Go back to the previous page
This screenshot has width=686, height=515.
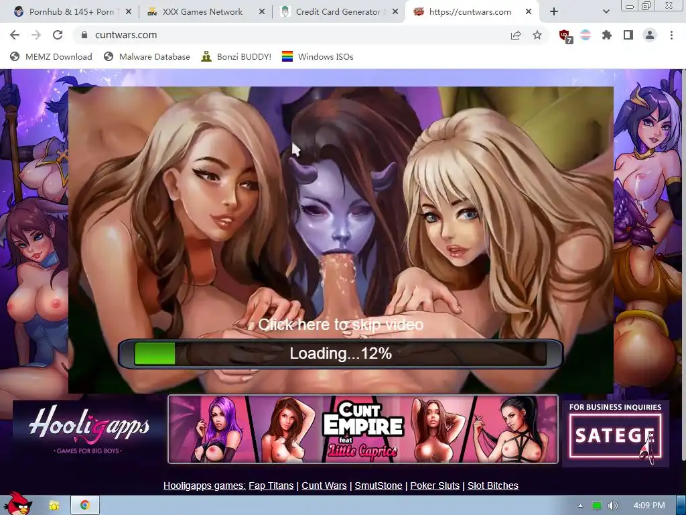click(15, 35)
